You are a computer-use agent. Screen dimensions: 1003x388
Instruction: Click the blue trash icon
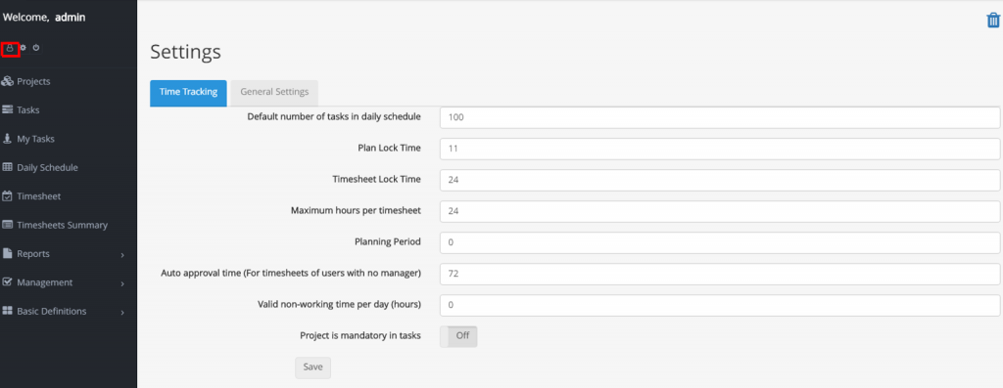[x=993, y=21]
